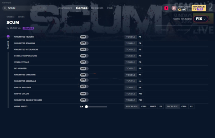Click the search magnifier icon
215x138 pixels.
pyautogui.click(x=5, y=8)
